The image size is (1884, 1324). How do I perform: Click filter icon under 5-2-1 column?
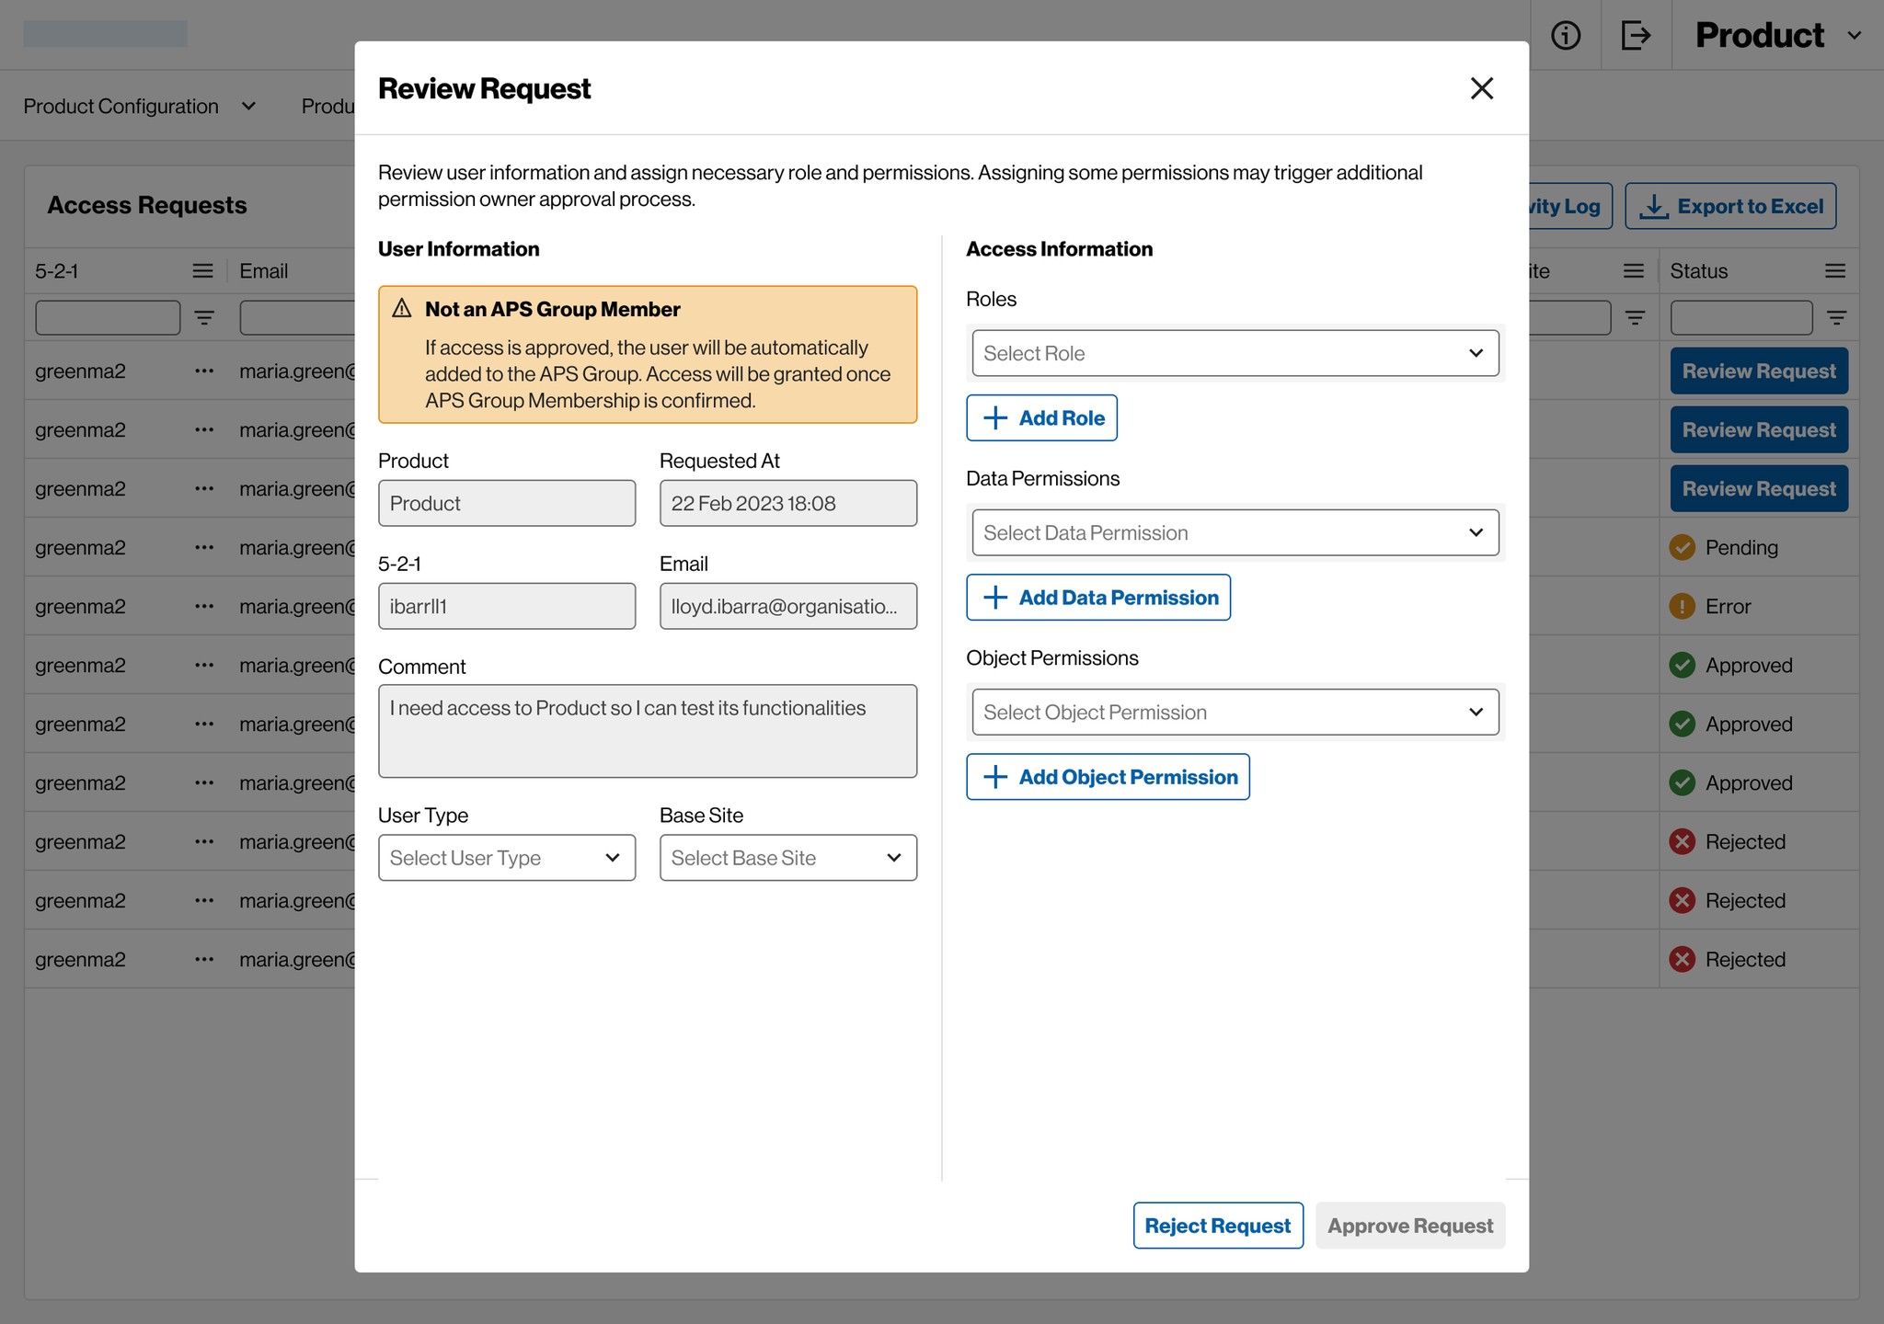[204, 318]
